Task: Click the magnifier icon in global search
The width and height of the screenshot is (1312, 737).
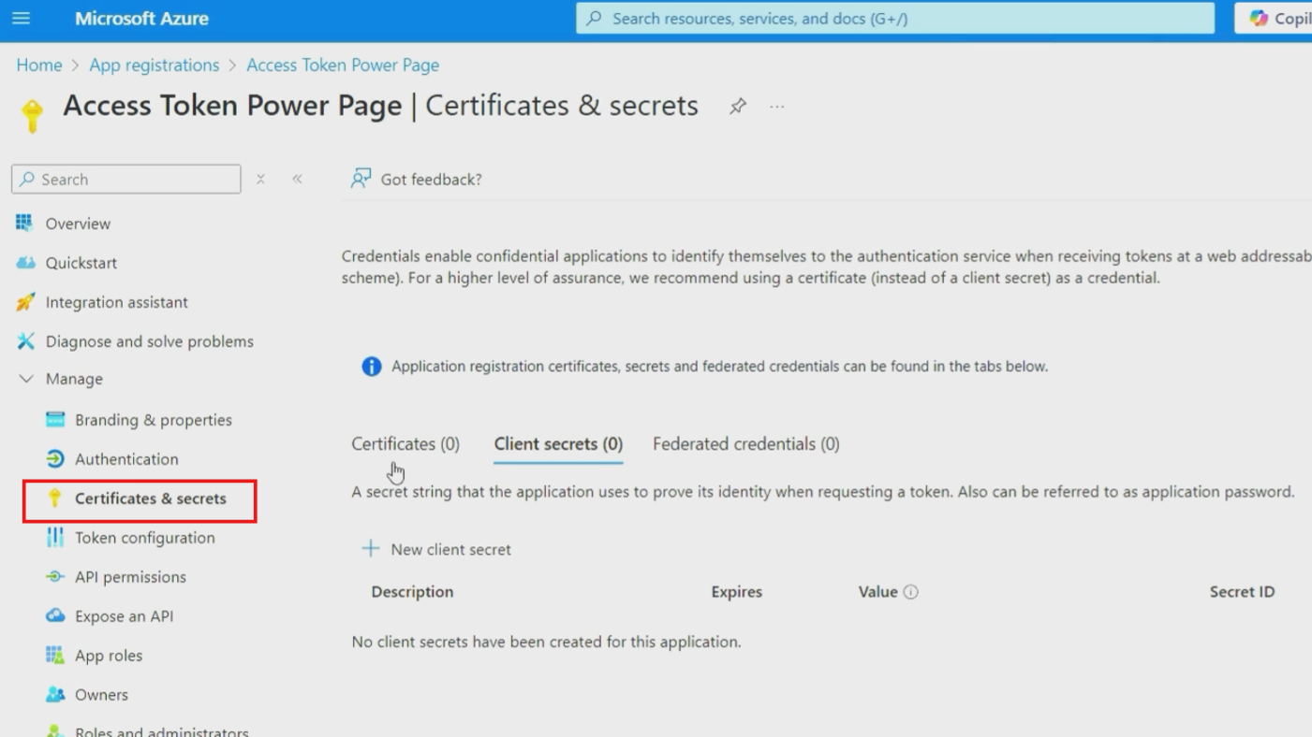Action: (x=594, y=18)
